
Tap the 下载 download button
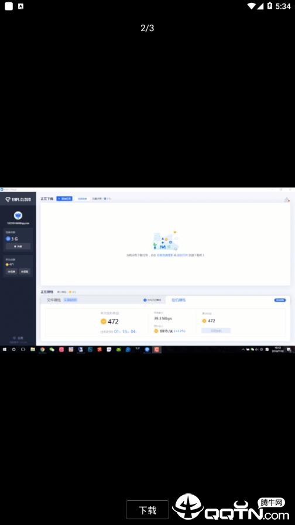(x=147, y=510)
